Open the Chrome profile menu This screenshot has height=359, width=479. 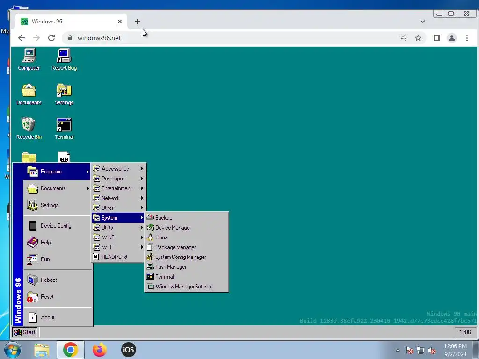pos(451,38)
